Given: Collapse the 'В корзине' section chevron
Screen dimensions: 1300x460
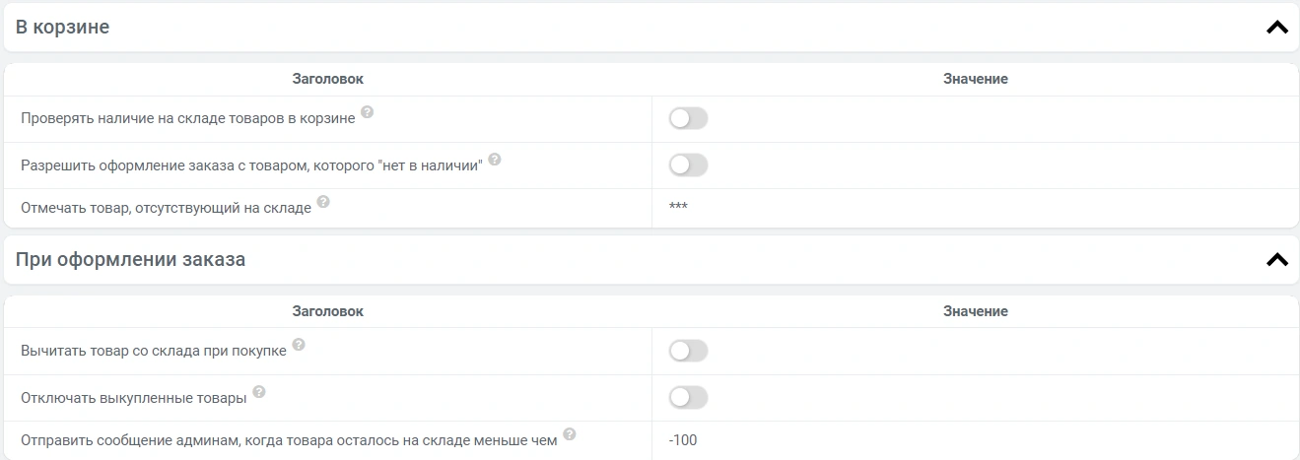Looking at the screenshot, I should tap(1276, 28).
